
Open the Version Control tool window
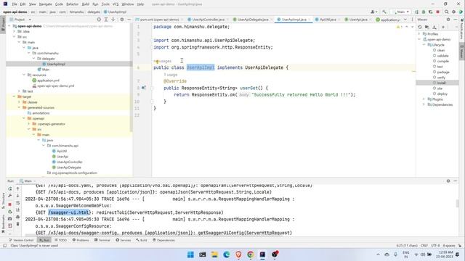point(21,240)
